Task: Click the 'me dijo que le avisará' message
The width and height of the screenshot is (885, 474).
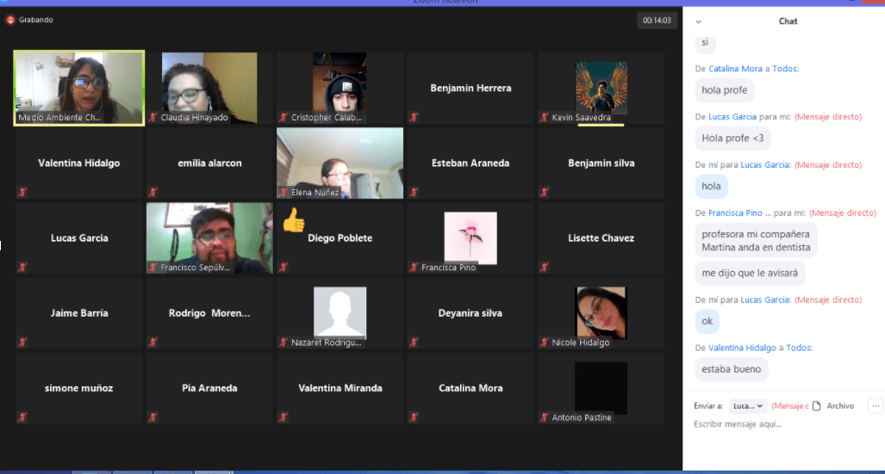Action: 750,274
